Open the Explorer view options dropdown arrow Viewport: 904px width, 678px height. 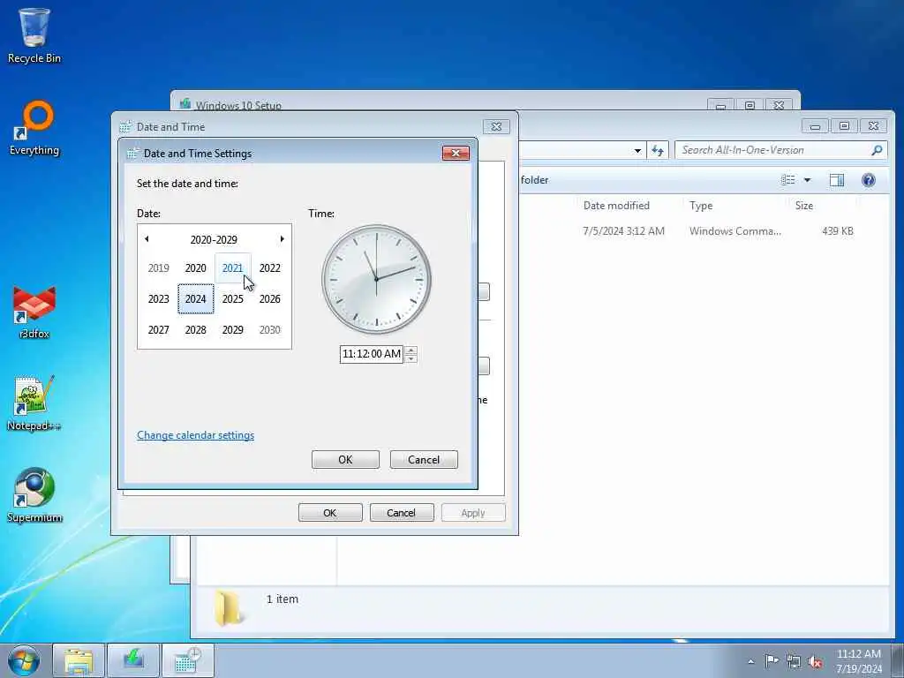click(x=807, y=180)
